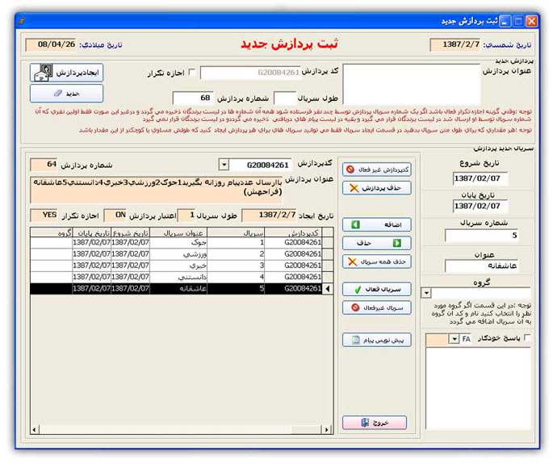Click the auto reply message text area

478,388
